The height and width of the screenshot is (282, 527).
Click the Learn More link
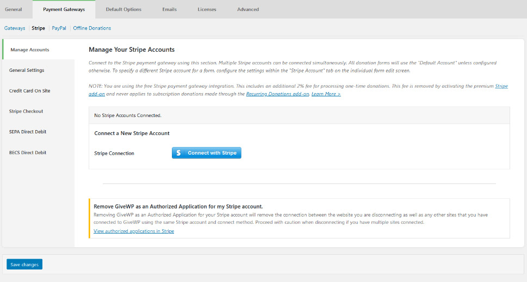(326, 94)
